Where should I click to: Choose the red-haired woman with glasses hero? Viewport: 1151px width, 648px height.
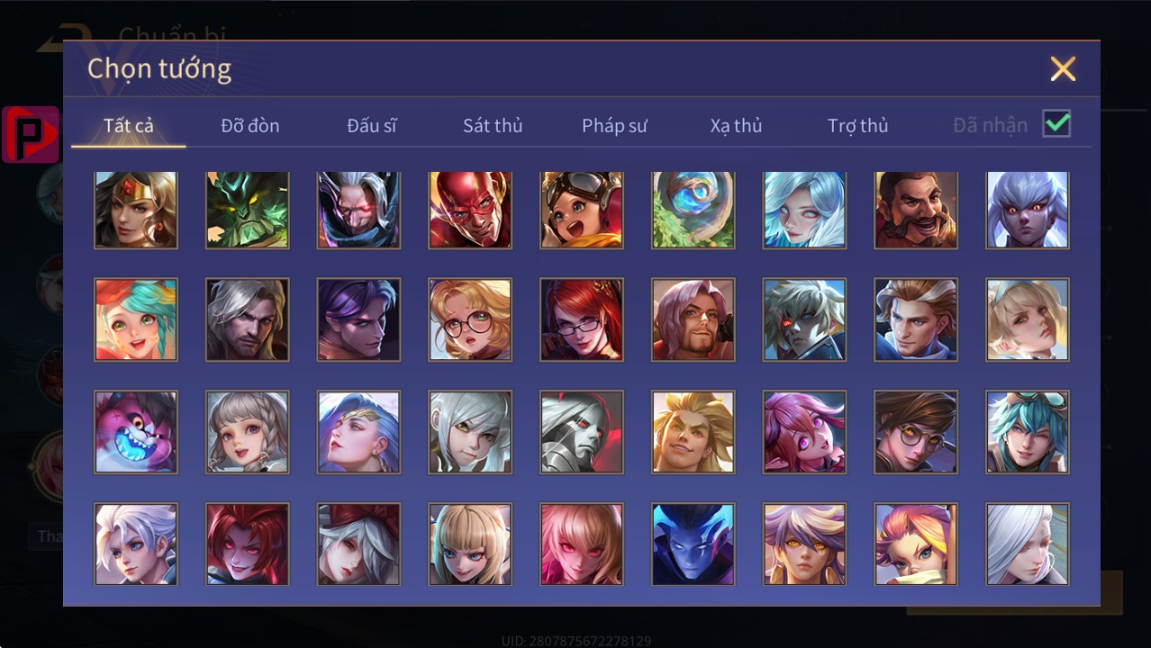pos(582,319)
